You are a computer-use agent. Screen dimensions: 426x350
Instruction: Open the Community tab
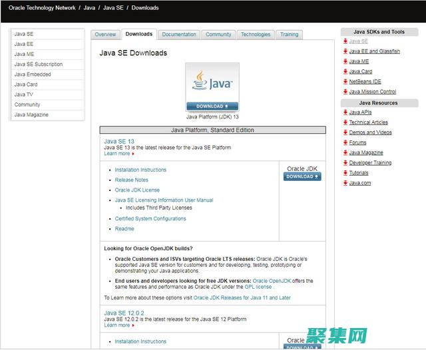[218, 35]
